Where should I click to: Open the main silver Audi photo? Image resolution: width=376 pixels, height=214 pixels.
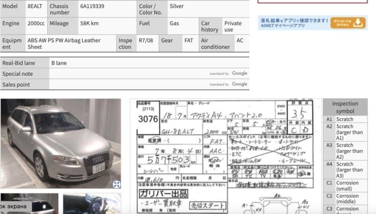pos(61,144)
